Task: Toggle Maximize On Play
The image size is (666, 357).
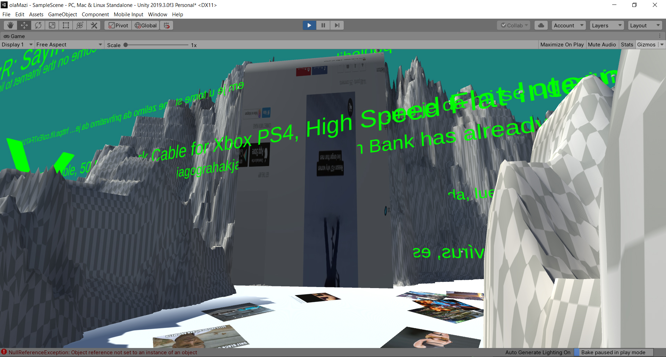Action: [562, 45]
